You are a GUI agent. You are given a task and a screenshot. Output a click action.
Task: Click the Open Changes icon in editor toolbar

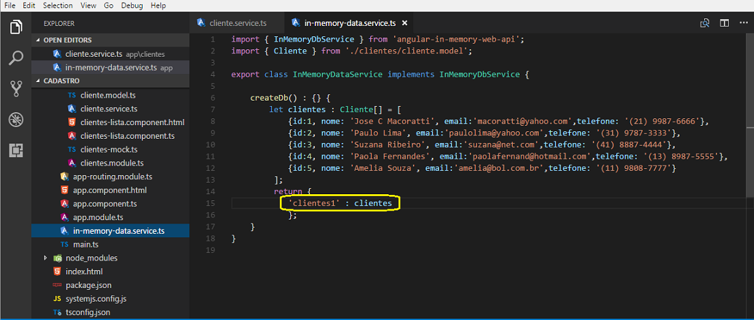[x=705, y=23]
